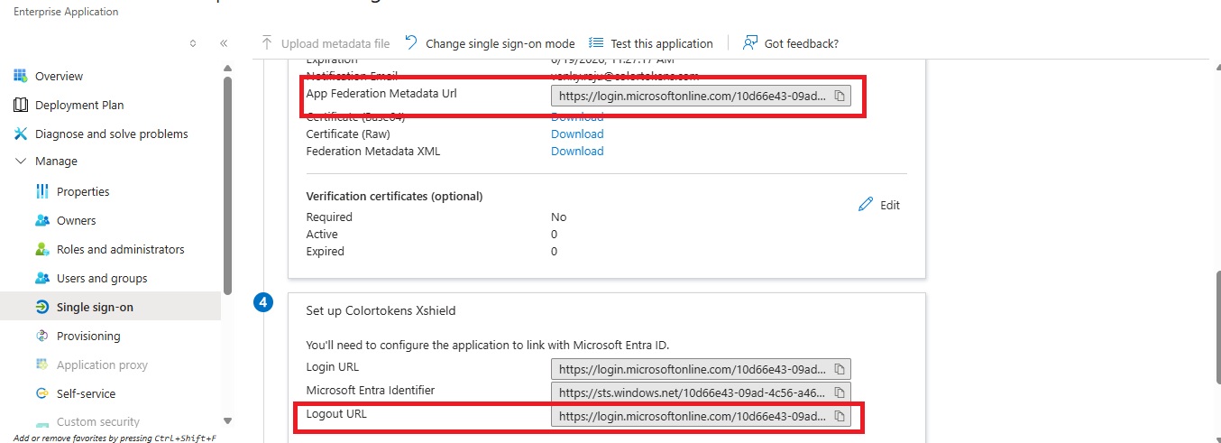The width and height of the screenshot is (1221, 443).
Task: Go to Users and groups
Action: [x=101, y=278]
